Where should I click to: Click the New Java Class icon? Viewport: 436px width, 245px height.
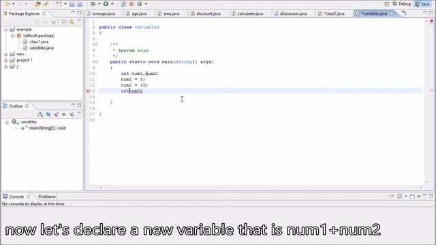tap(140, 4)
